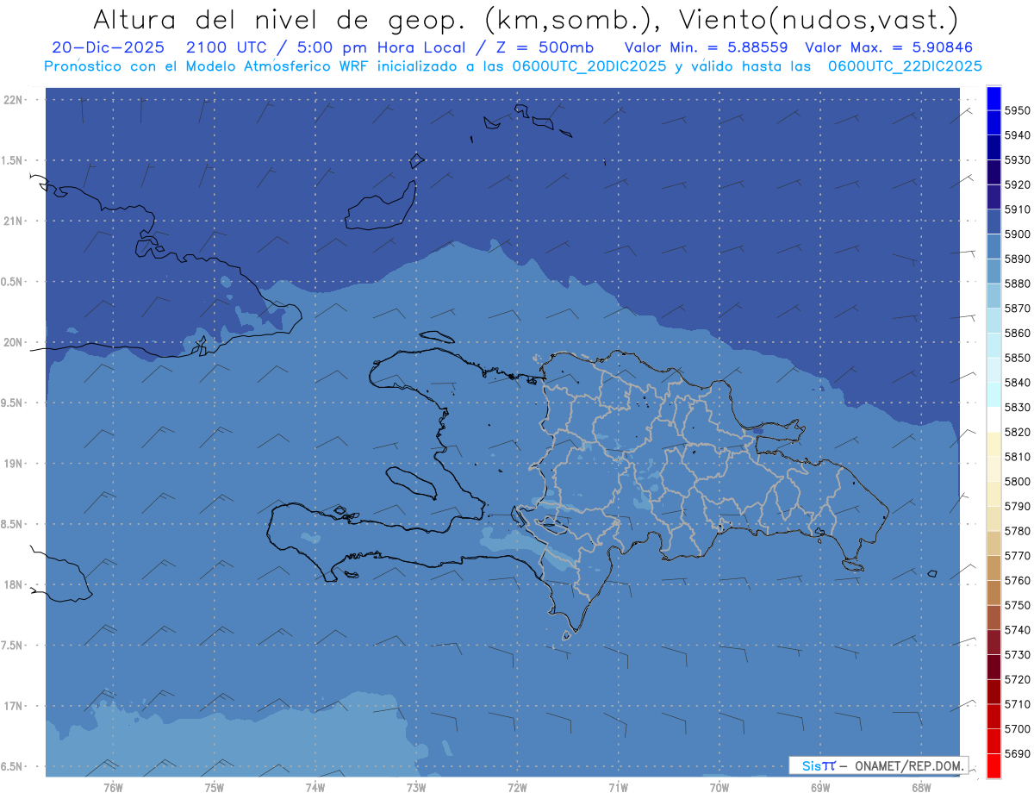Click the legend value '5800'
1034x799 pixels.
(x=1018, y=482)
